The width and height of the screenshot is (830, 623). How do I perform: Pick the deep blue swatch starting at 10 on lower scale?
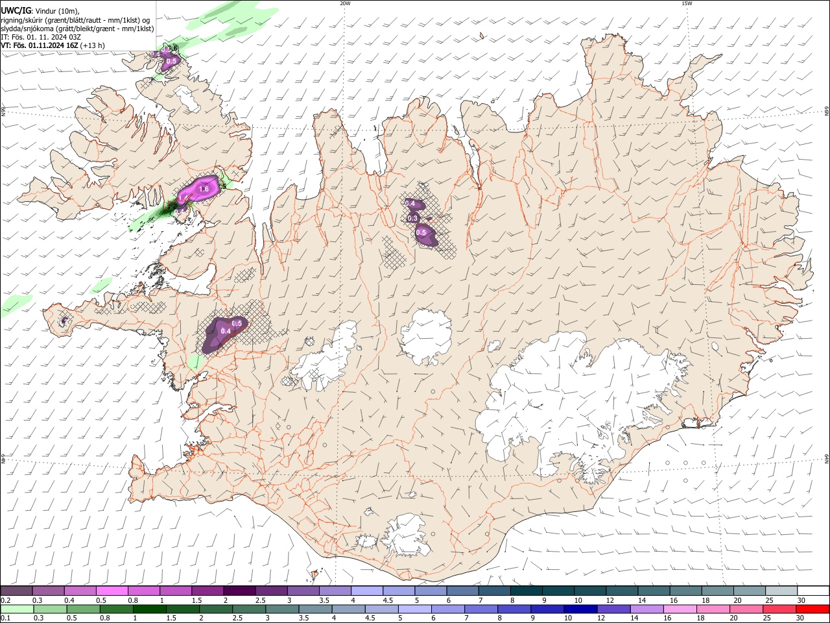pos(580,609)
